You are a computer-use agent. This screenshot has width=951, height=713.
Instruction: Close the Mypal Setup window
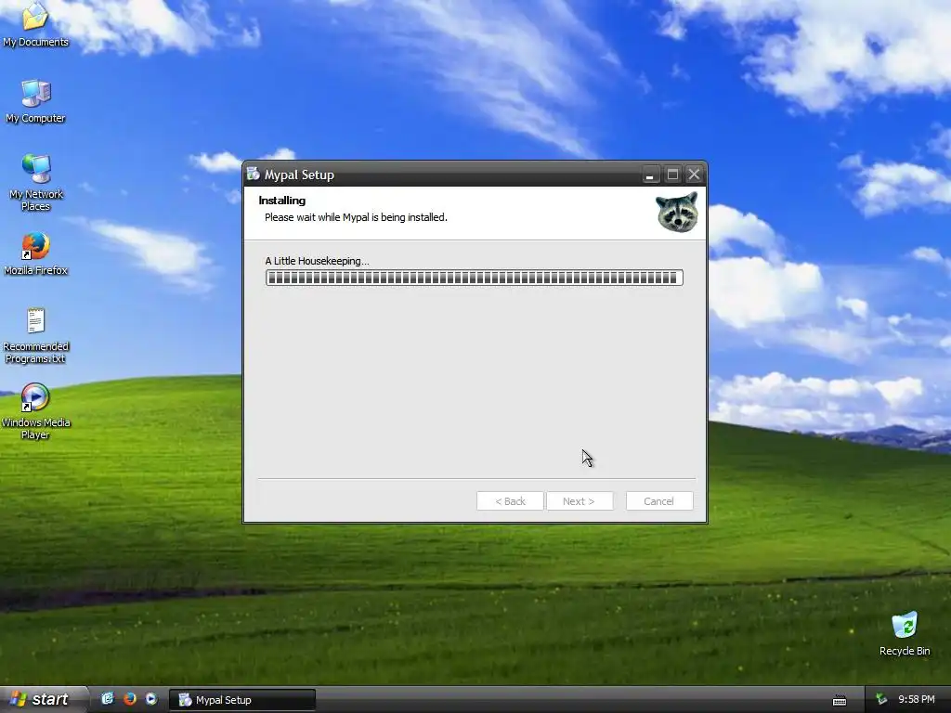pos(694,175)
